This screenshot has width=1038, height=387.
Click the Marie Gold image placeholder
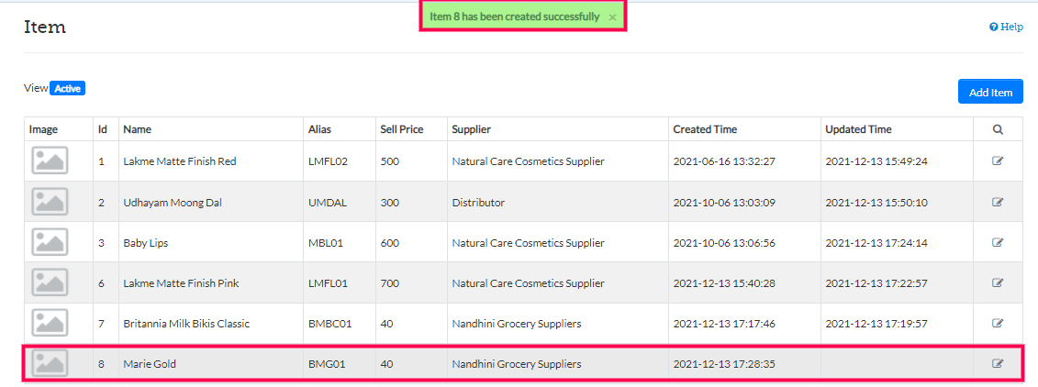click(50, 364)
